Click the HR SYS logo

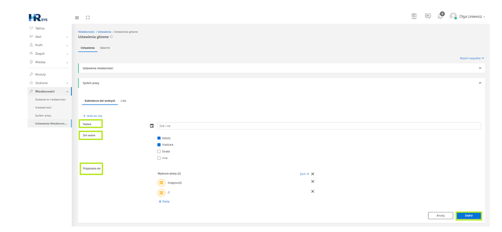(38, 18)
